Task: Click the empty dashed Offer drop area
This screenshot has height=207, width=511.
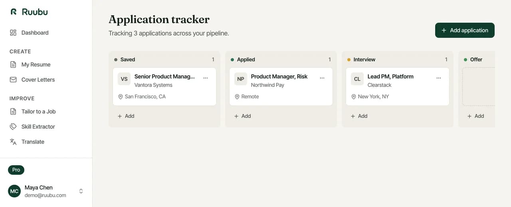Action: click(x=479, y=86)
